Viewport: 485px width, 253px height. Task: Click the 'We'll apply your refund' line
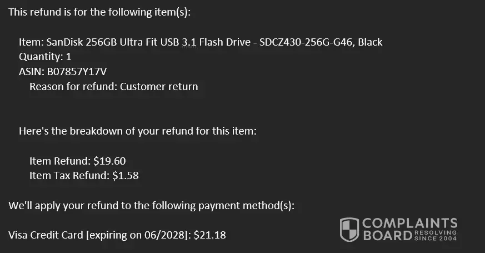[x=151, y=206]
